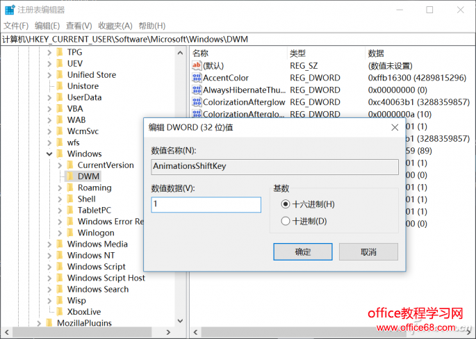Click the Windows Media folder icon
Screen dimensions: 476x339
click(60, 244)
